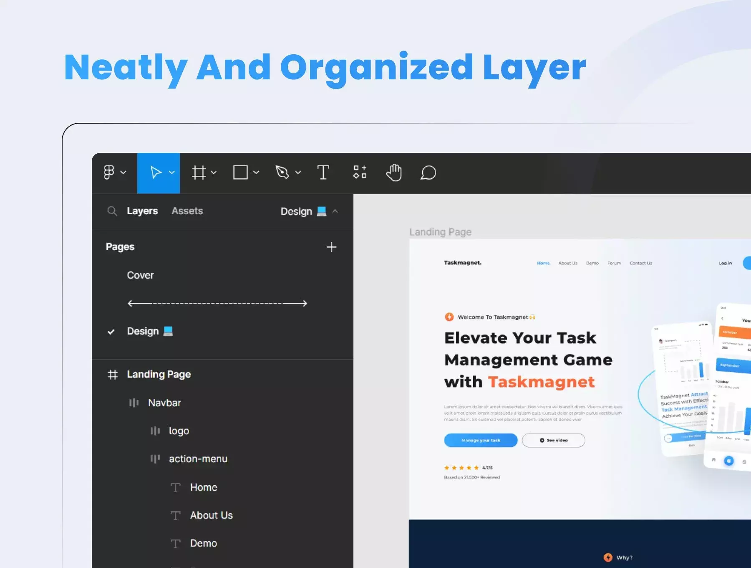This screenshot has height=568, width=751.
Task: Select the Pen tool
Action: pyautogui.click(x=282, y=172)
